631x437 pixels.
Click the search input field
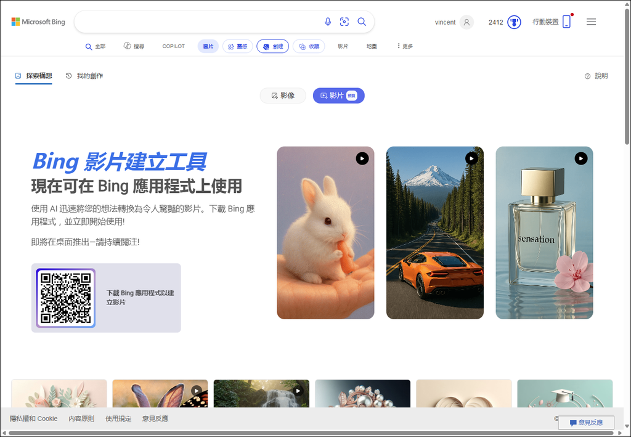199,22
